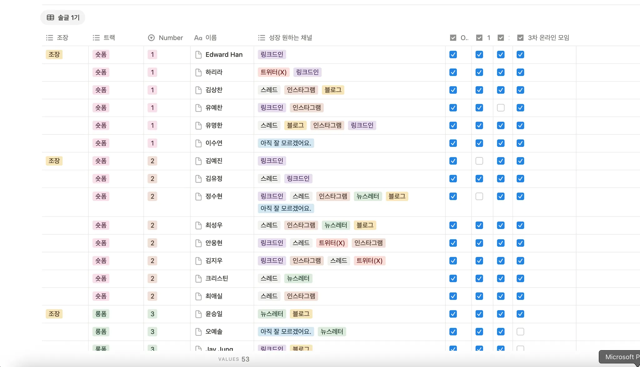Click the list icon of 성장 원하는 채널 column
Screen dimensions: 640x367
click(261, 38)
